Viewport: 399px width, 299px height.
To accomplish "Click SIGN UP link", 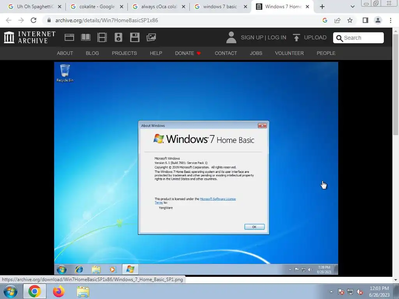I will point(252,38).
